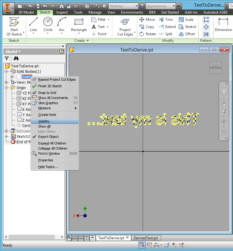Activate the Move tool

point(147,20)
